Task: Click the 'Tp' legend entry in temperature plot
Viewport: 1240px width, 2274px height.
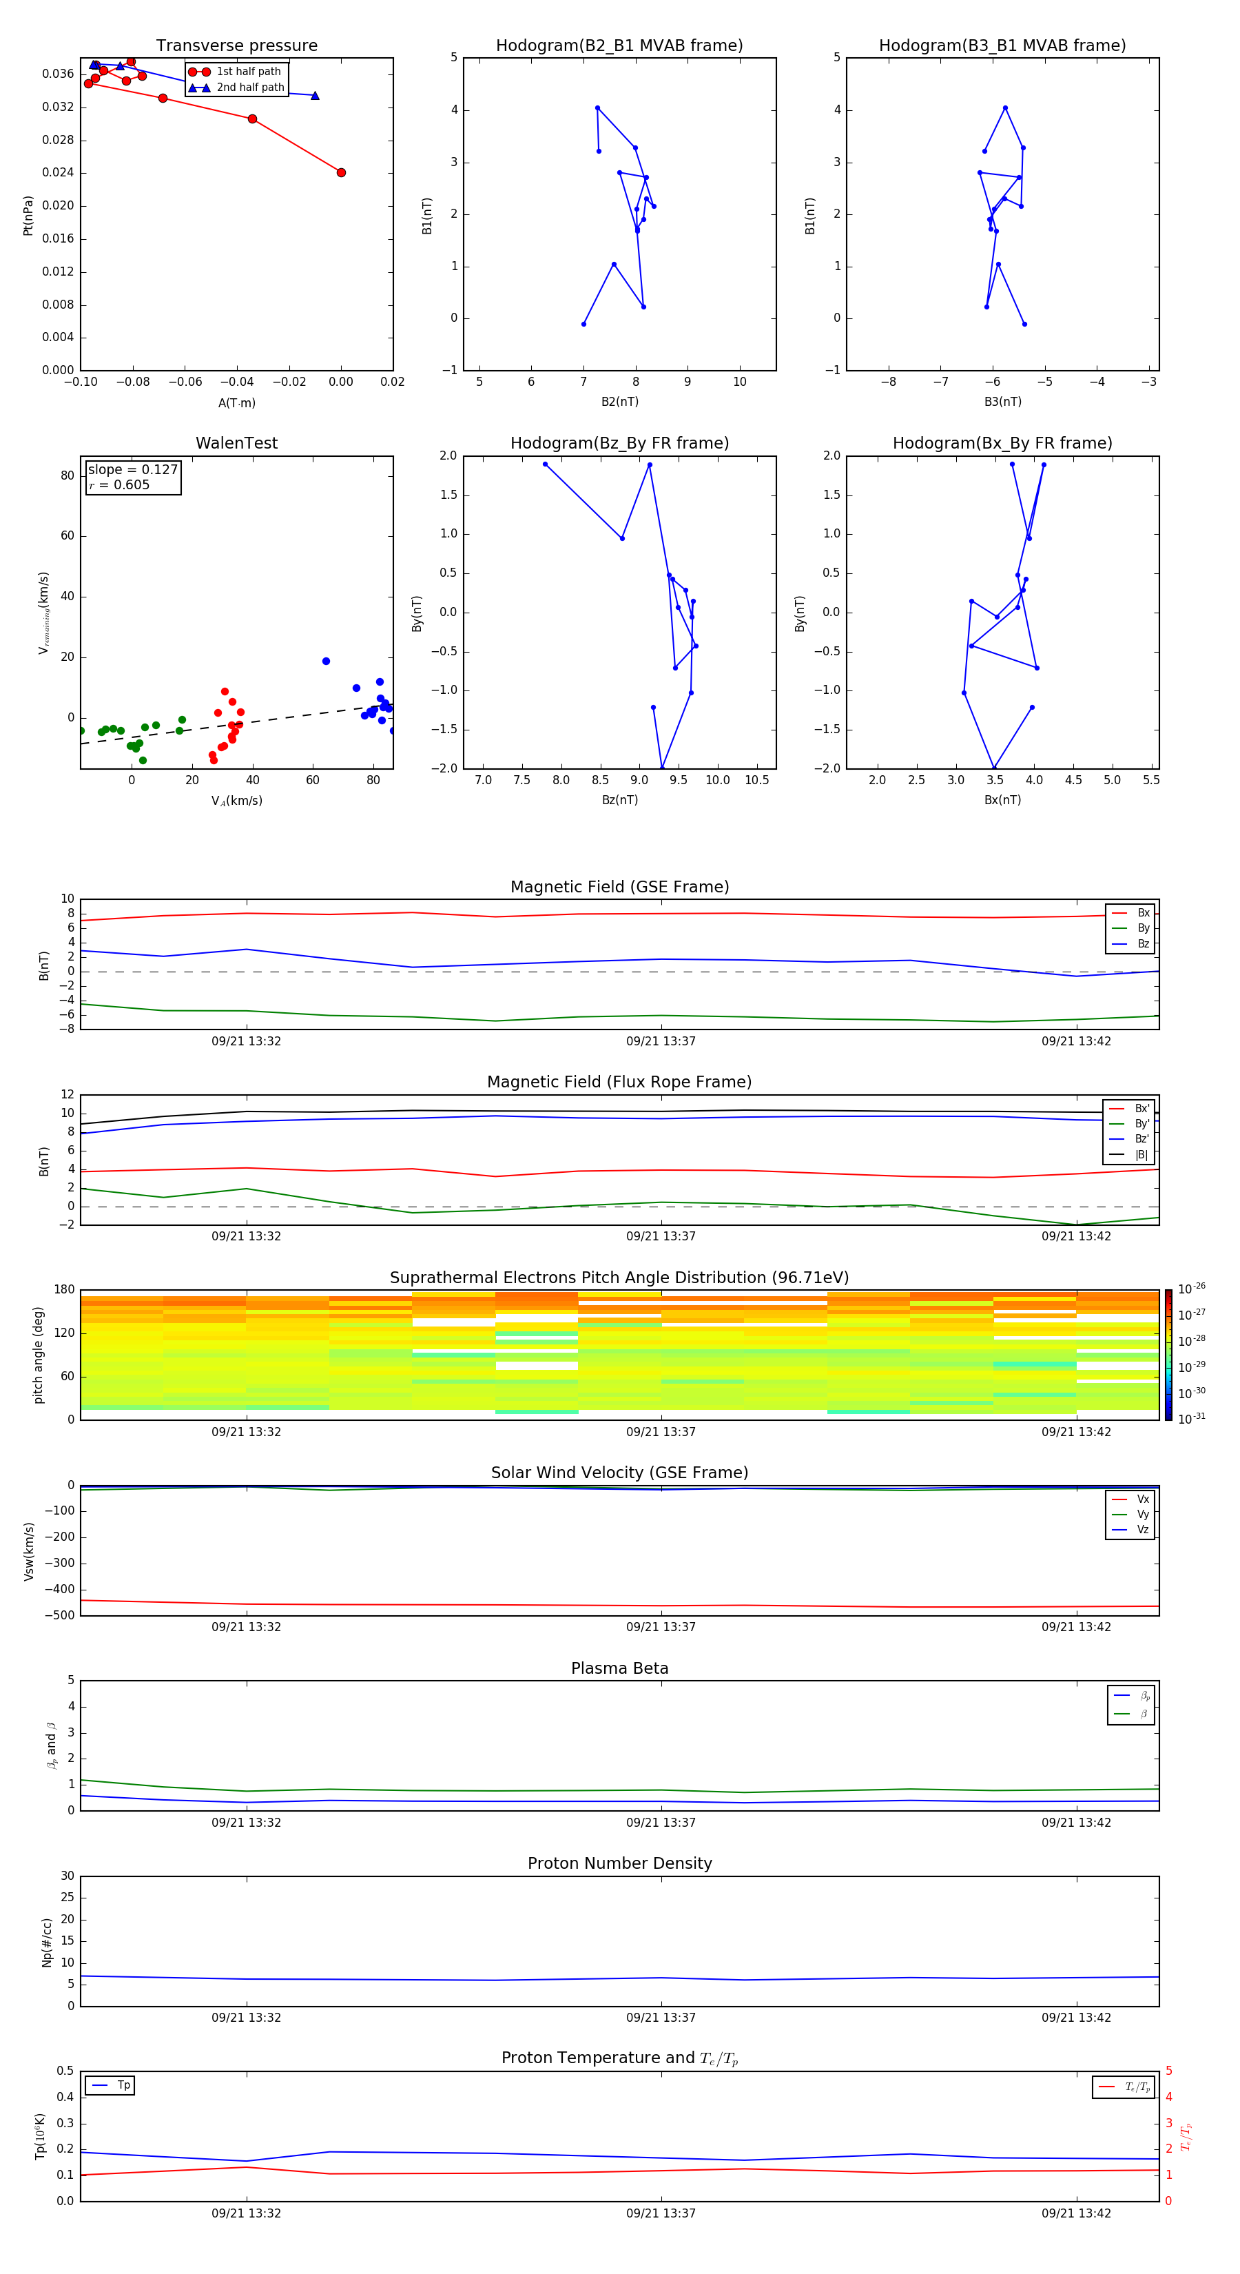Action: [x=110, y=2086]
